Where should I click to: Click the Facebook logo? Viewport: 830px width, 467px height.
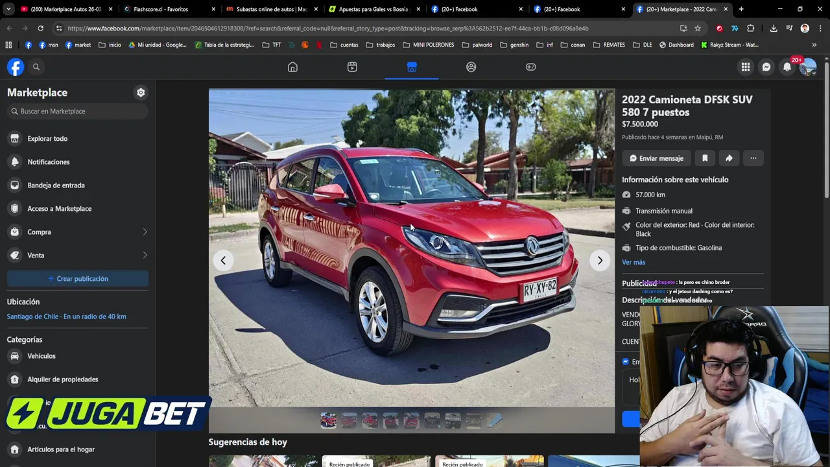tap(16, 67)
